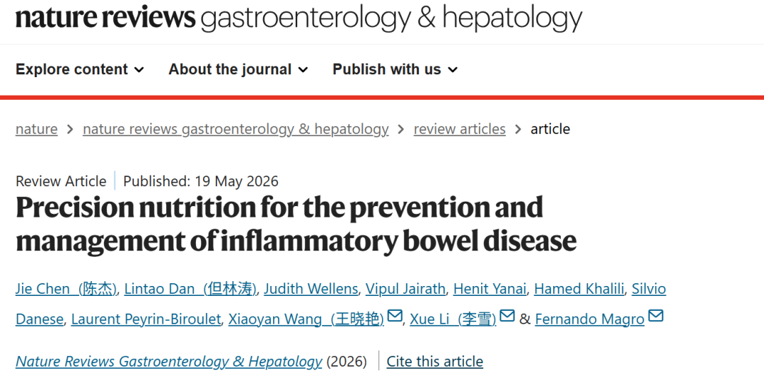View author Judith Wellens details
Image resolution: width=764 pixels, height=383 pixels.
point(311,289)
